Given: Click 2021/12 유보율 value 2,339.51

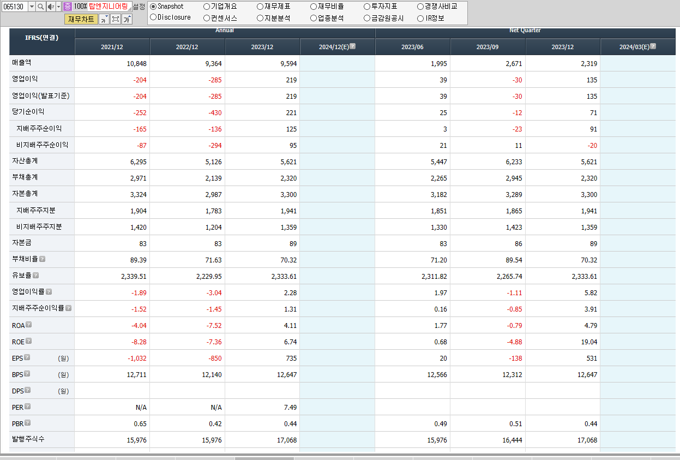Looking at the screenshot, I should [x=134, y=277].
